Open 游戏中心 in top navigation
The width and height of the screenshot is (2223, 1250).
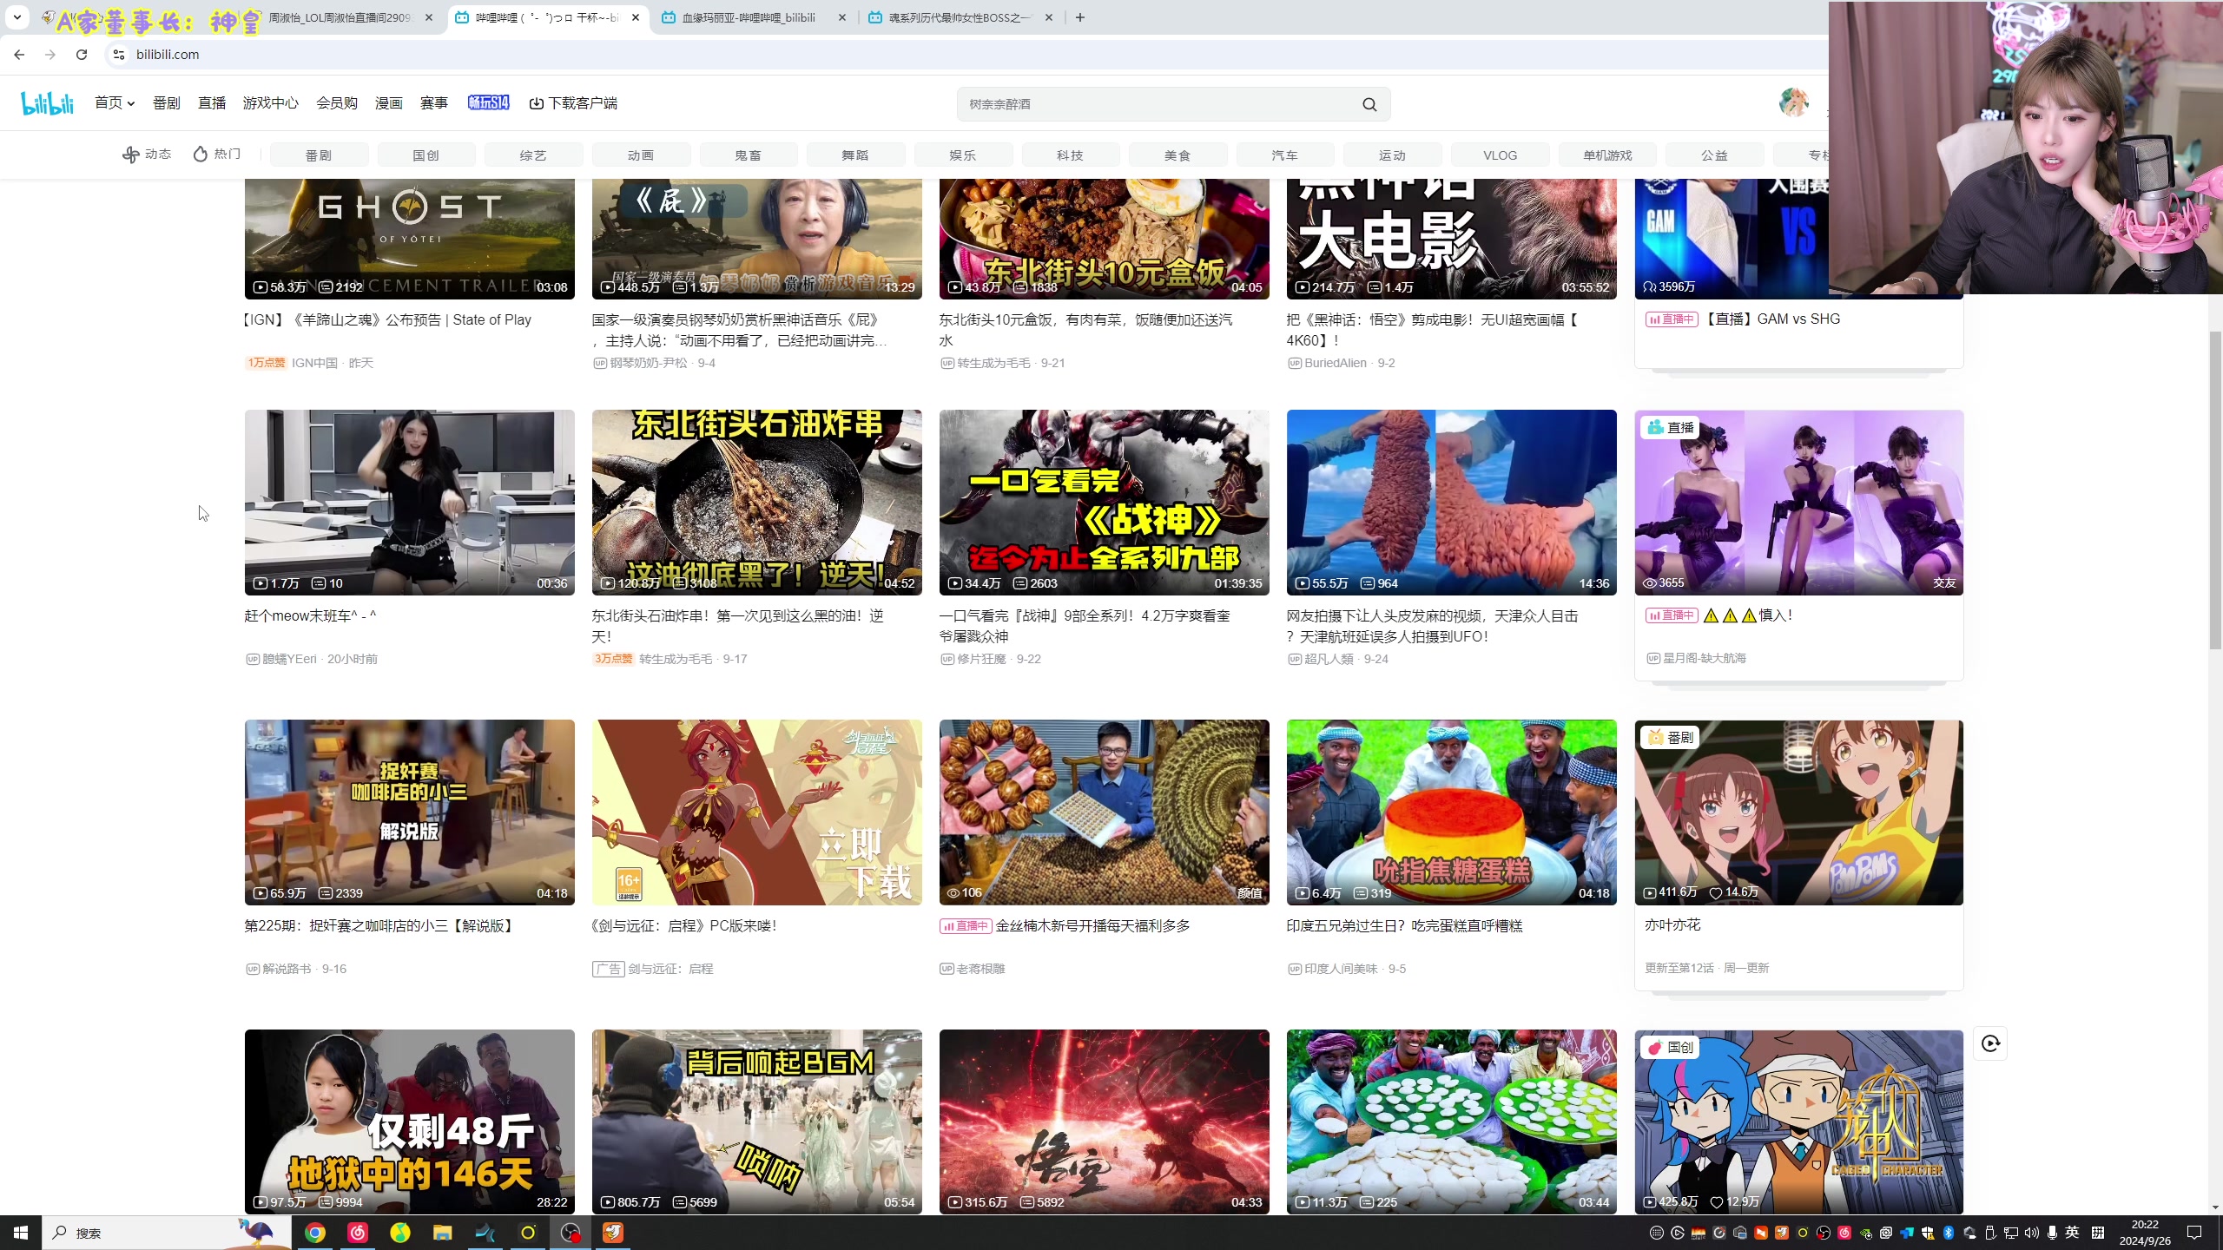[271, 103]
